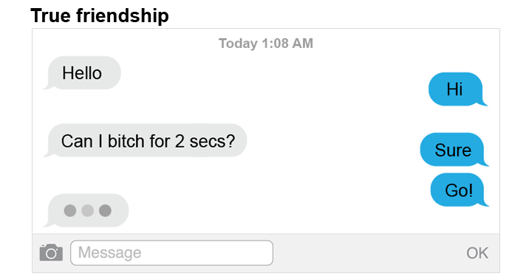Click the lens of the camera icon
This screenshot has height=279, width=532.
coord(51,254)
